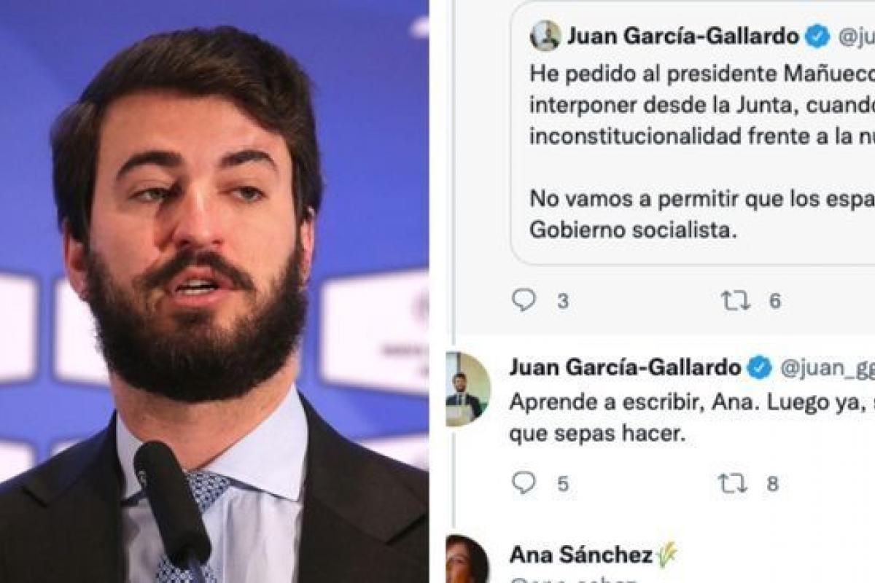Click the verified badge beside the @juan_gg handle
The width and height of the screenshot is (875, 583).
759,367
